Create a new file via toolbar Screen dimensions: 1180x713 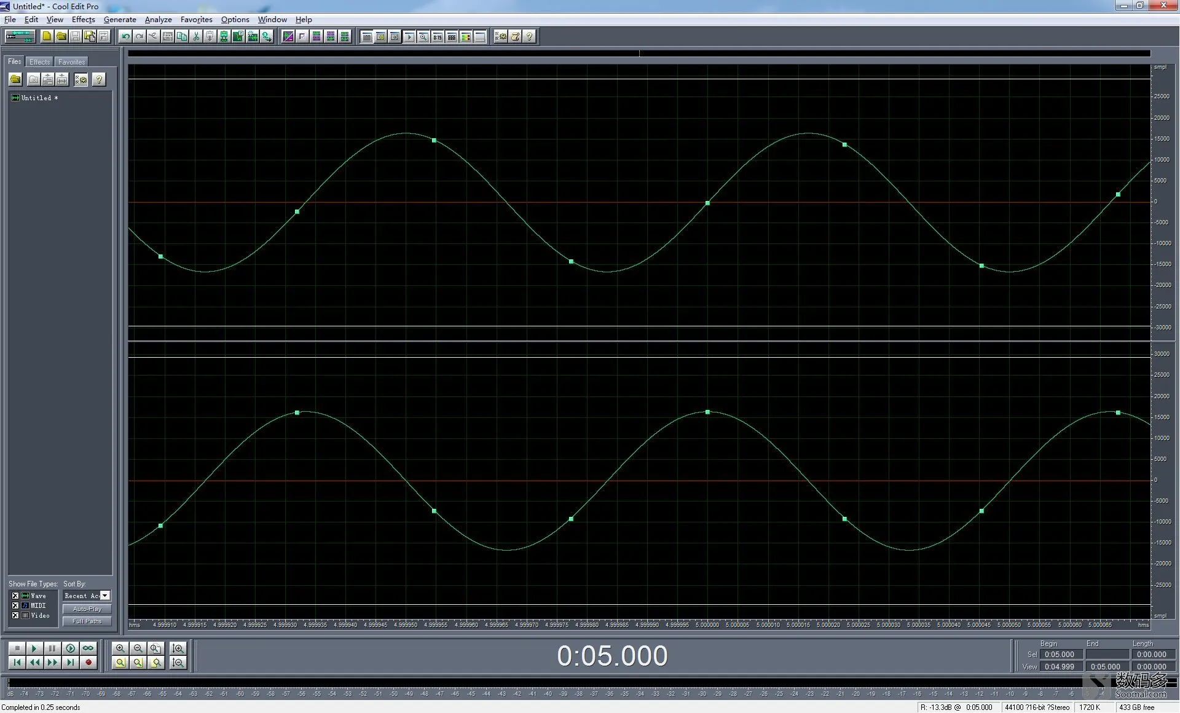click(47, 36)
